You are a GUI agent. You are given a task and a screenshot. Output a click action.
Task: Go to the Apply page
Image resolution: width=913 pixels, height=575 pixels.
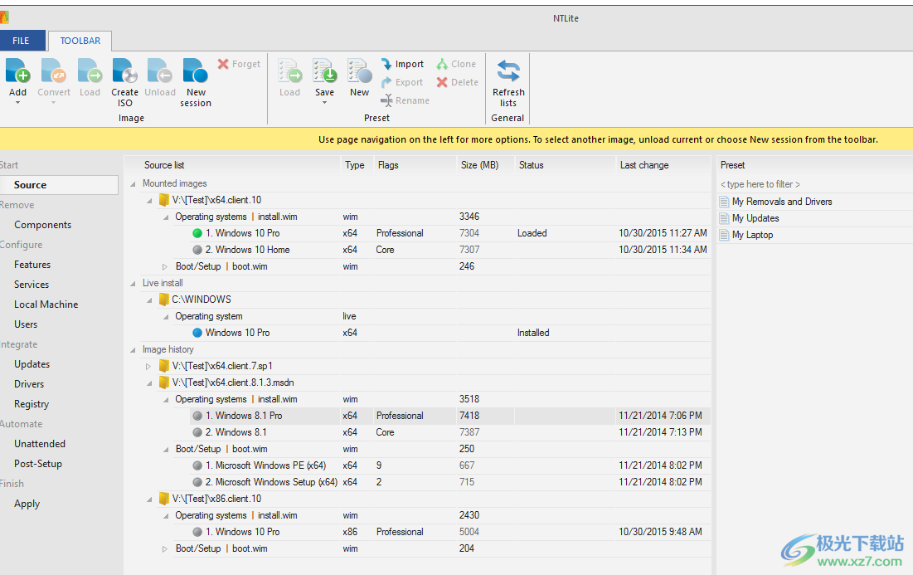tap(27, 504)
